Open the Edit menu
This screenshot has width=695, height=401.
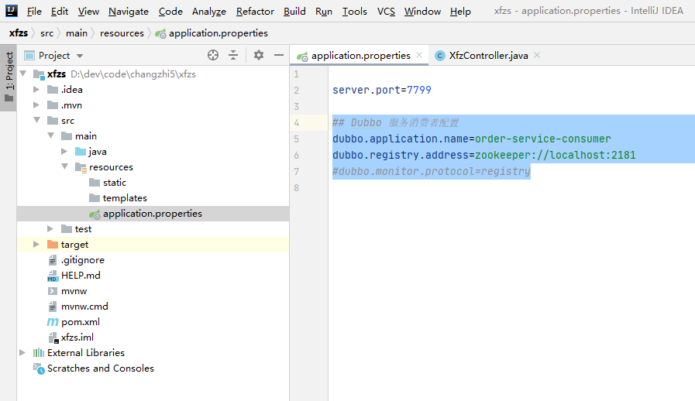(x=60, y=12)
